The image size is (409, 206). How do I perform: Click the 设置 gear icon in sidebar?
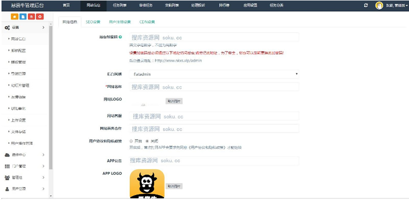[x=7, y=27]
